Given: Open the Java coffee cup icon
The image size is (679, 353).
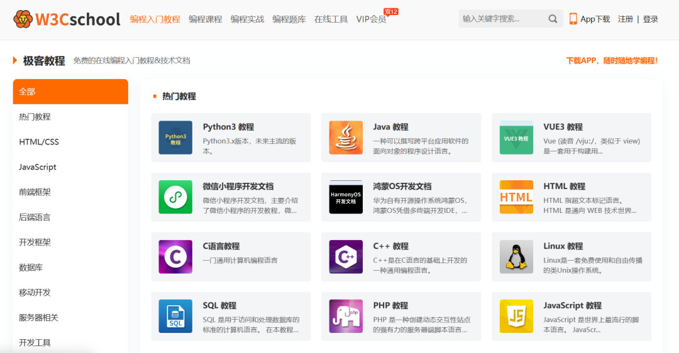Looking at the screenshot, I should tap(346, 138).
